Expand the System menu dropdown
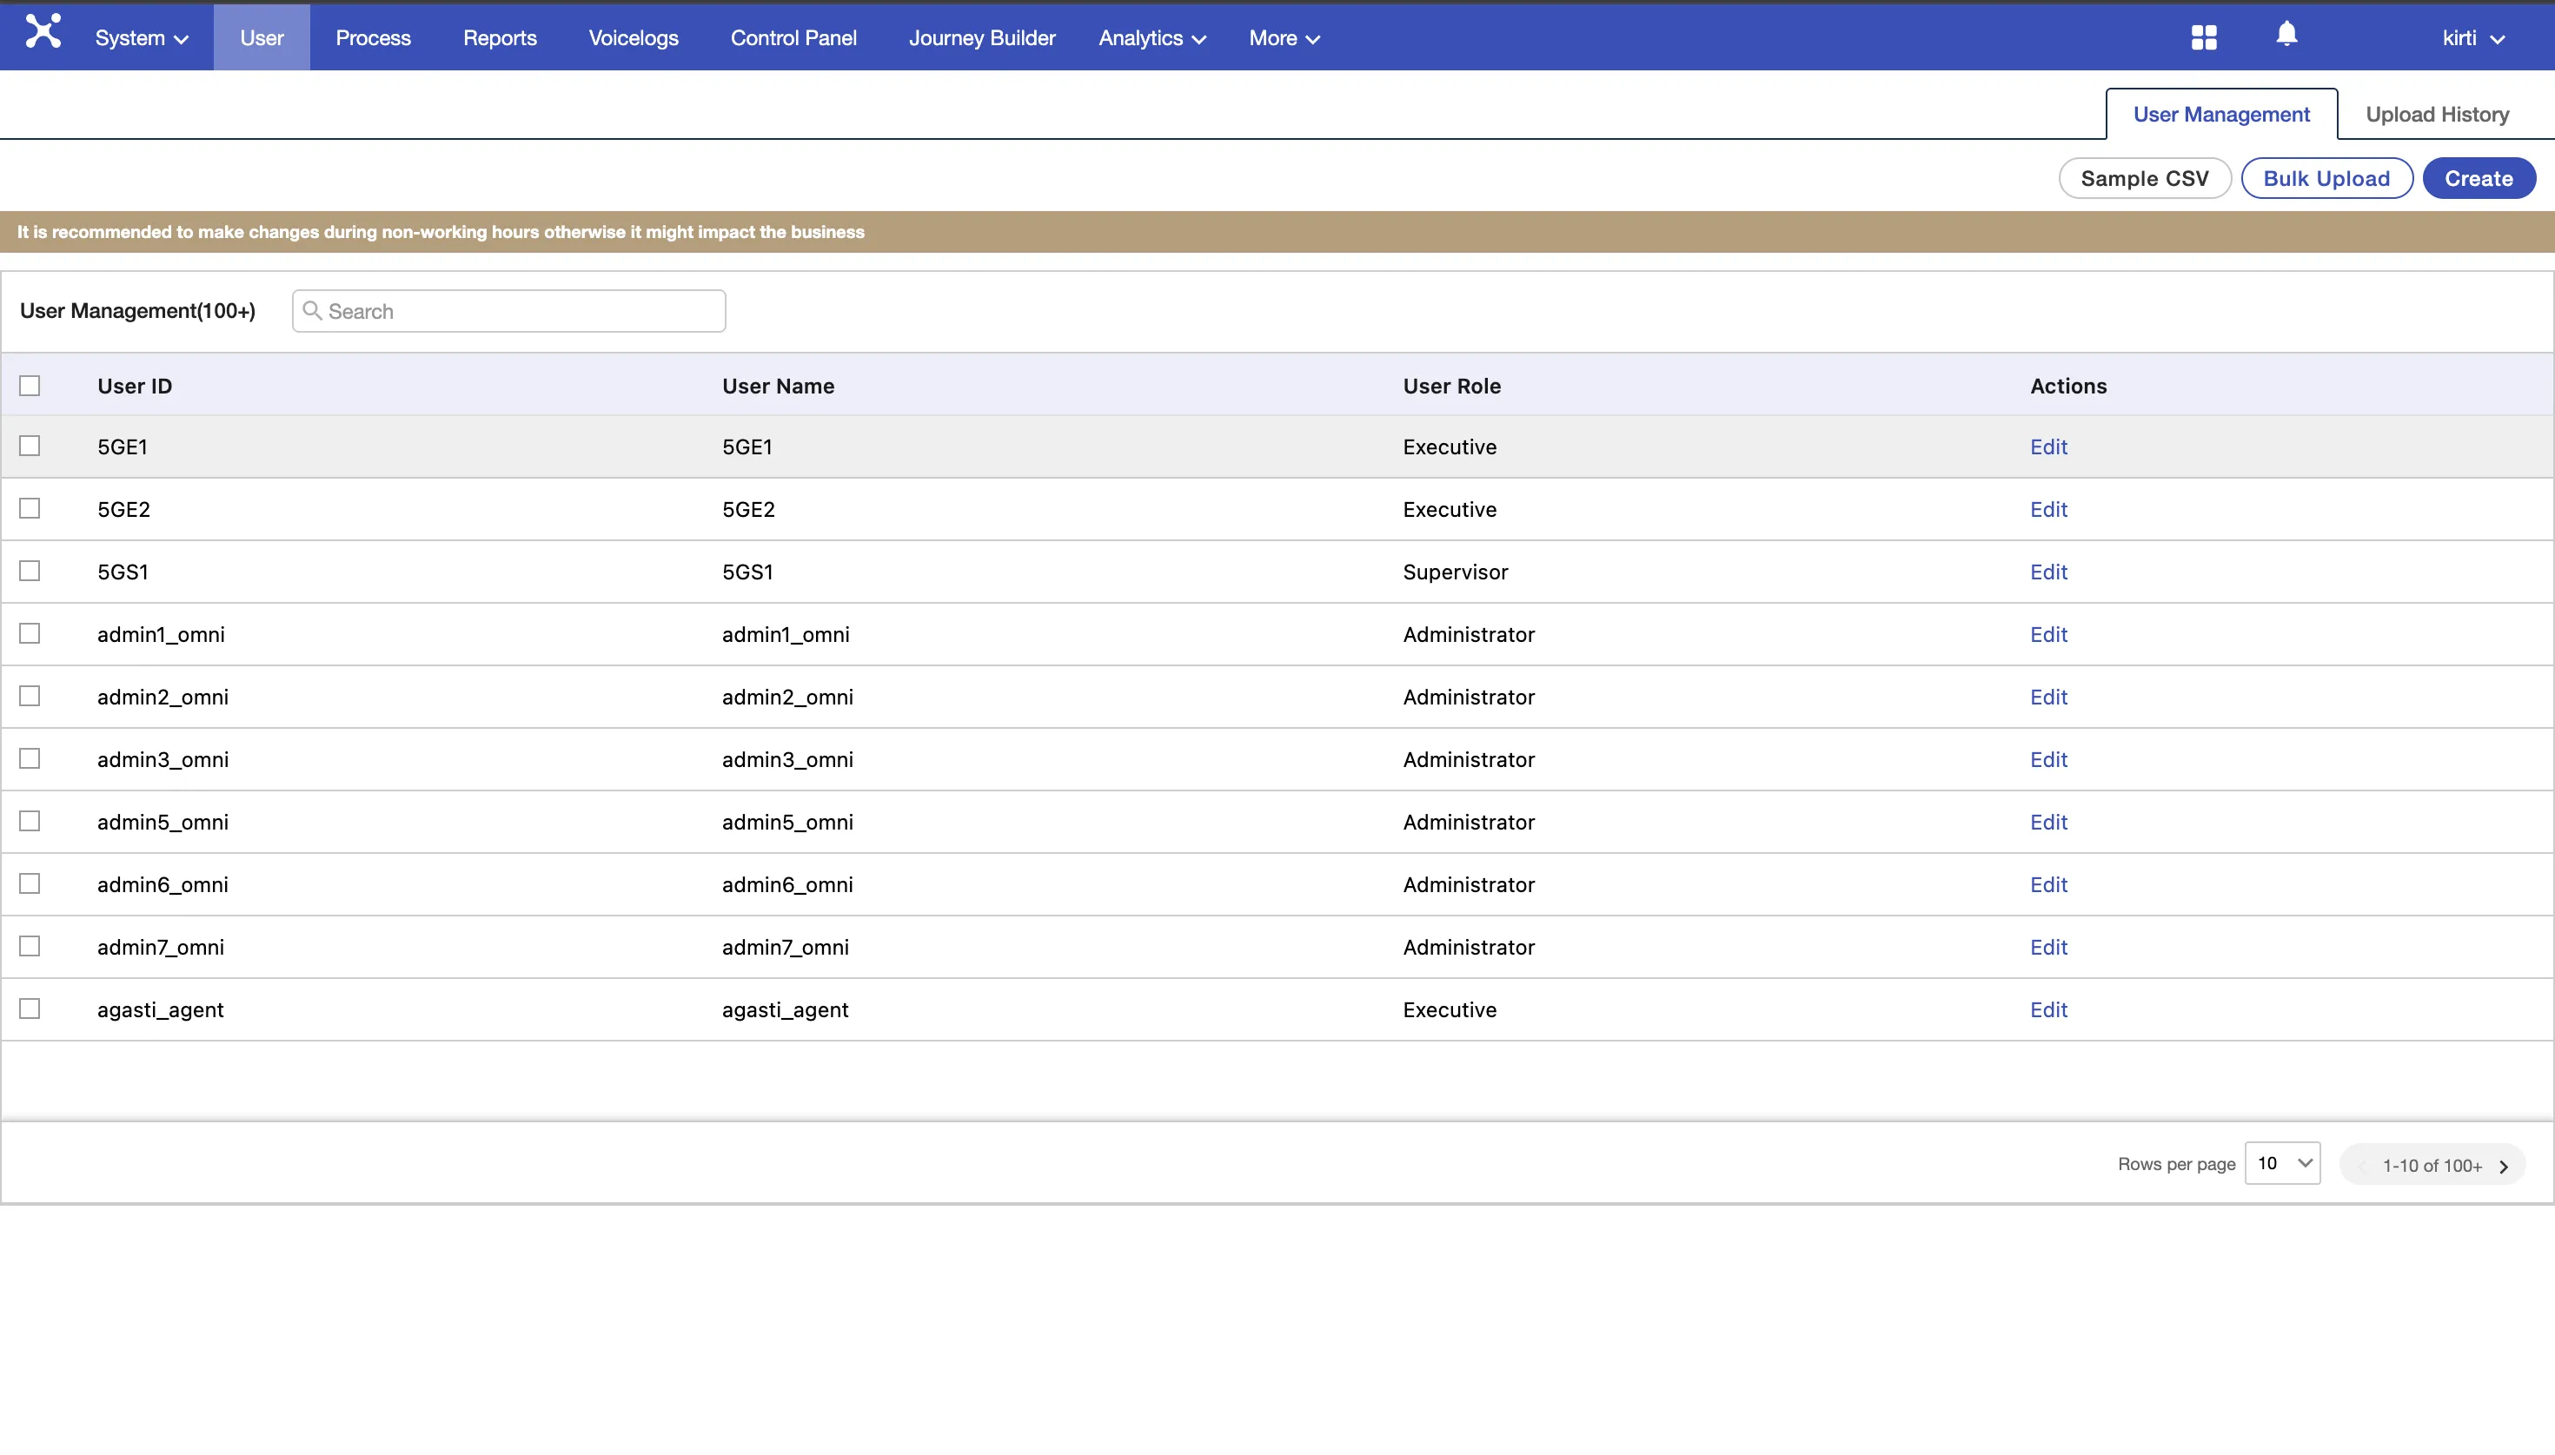The width and height of the screenshot is (2555, 1455). [x=141, y=38]
